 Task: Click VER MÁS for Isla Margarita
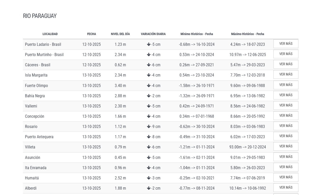286,74
